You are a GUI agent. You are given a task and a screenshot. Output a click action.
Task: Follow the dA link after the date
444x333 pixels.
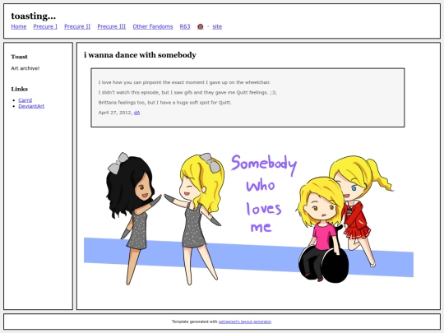[x=136, y=113]
